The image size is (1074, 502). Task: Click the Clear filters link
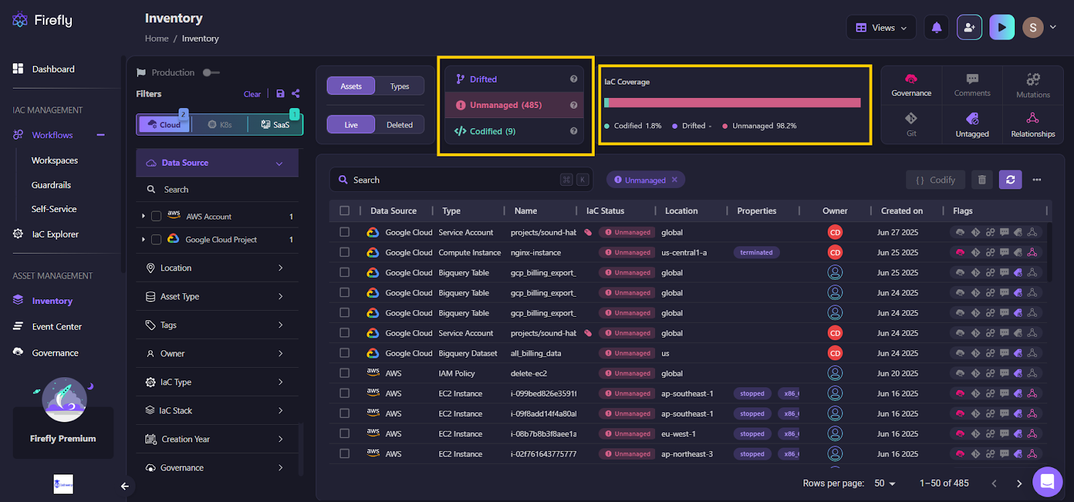[x=252, y=94]
